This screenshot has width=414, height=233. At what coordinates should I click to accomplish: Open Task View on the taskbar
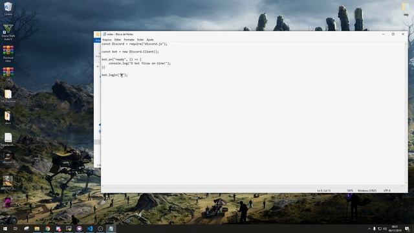click(x=16, y=228)
